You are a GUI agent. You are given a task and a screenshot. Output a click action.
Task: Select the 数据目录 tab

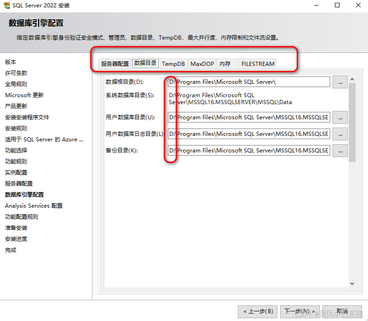pyautogui.click(x=145, y=63)
